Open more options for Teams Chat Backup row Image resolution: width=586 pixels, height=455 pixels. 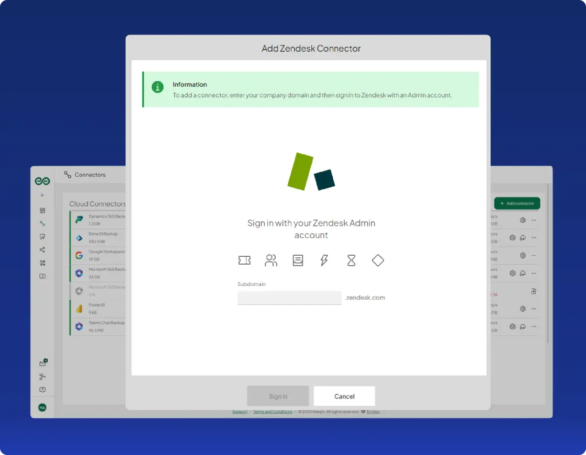[534, 326]
